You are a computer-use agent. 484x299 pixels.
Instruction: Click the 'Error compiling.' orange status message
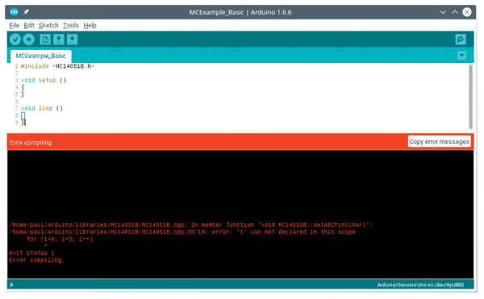click(31, 142)
